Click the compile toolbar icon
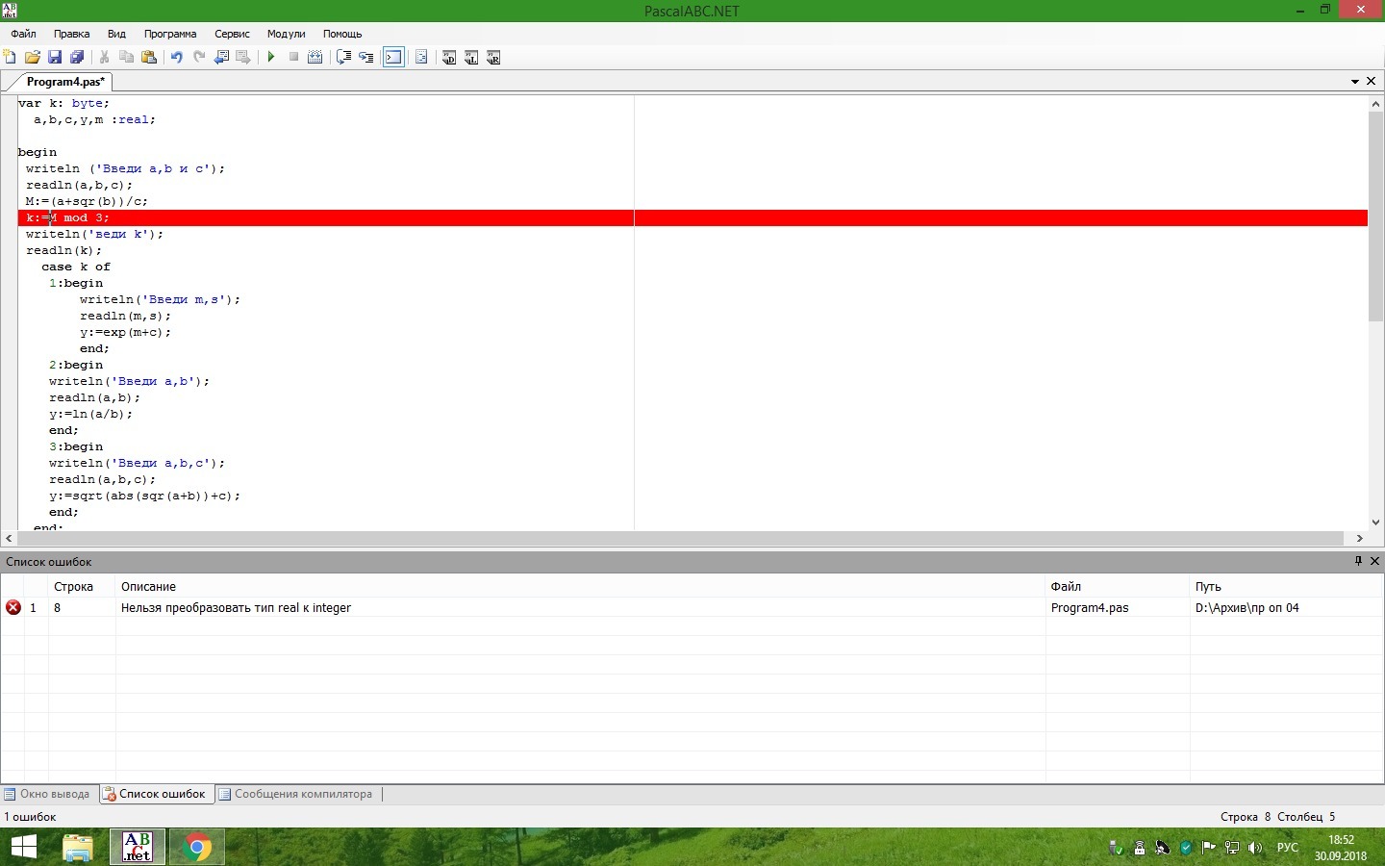The image size is (1385, 866). click(x=315, y=58)
